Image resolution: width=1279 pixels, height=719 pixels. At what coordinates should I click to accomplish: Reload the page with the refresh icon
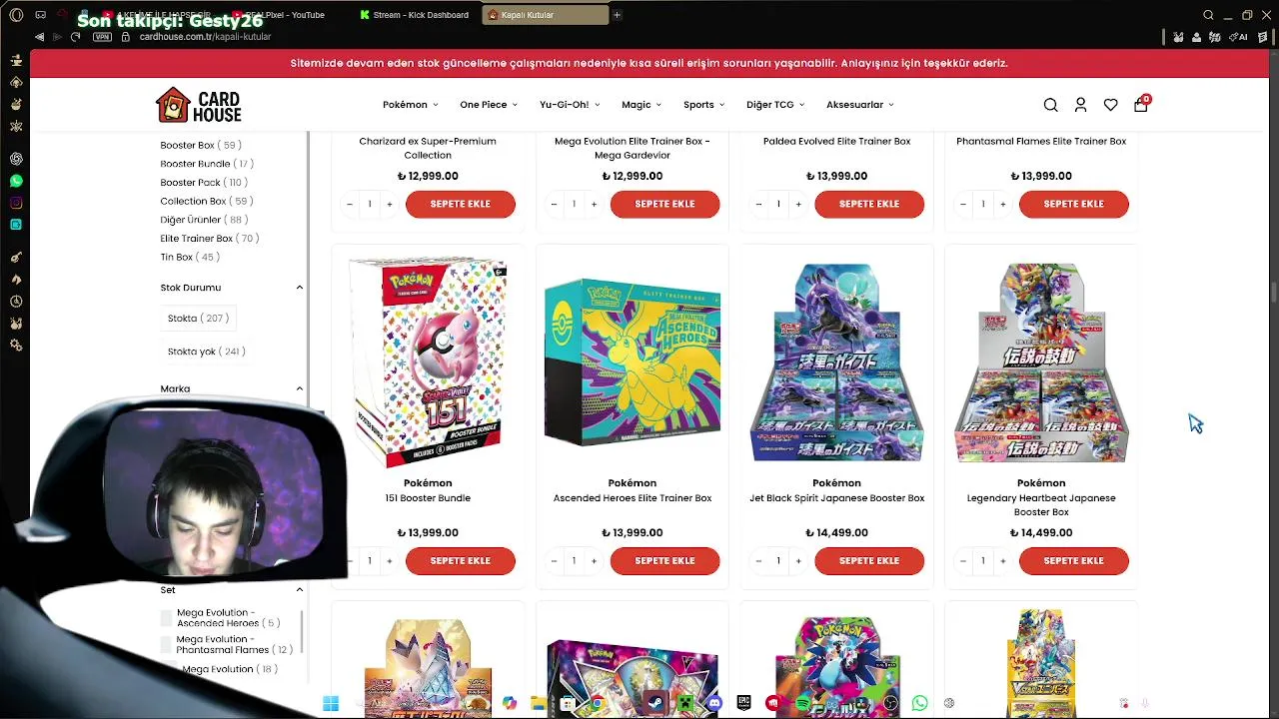(x=75, y=37)
